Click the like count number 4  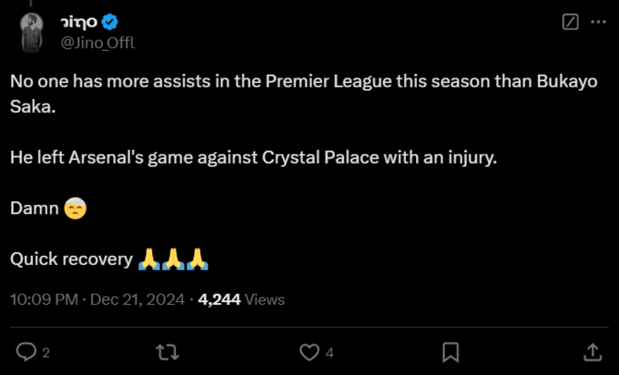pyautogui.click(x=330, y=352)
